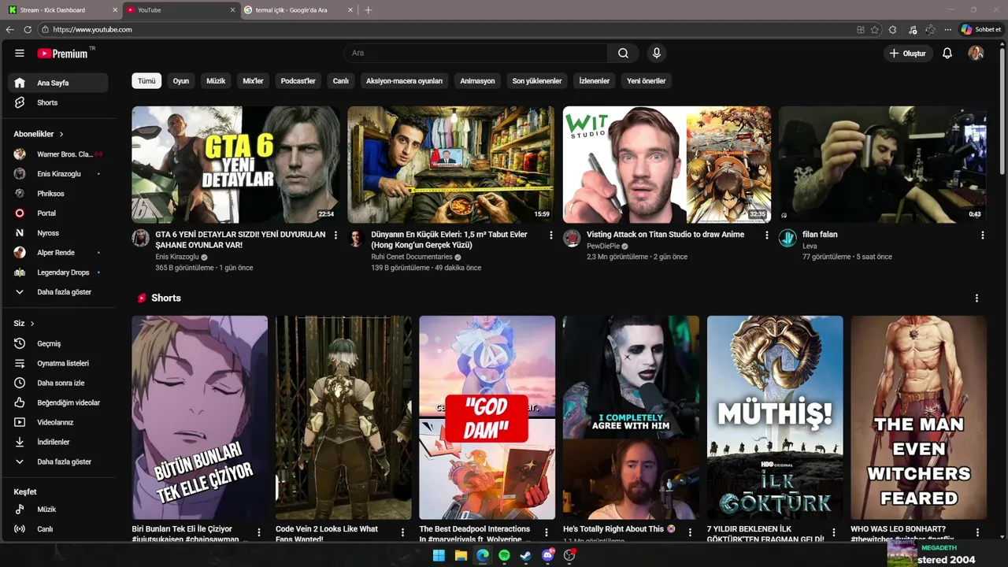This screenshot has width=1008, height=567.
Task: Focus the YouTube Ara search field
Action: click(475, 53)
